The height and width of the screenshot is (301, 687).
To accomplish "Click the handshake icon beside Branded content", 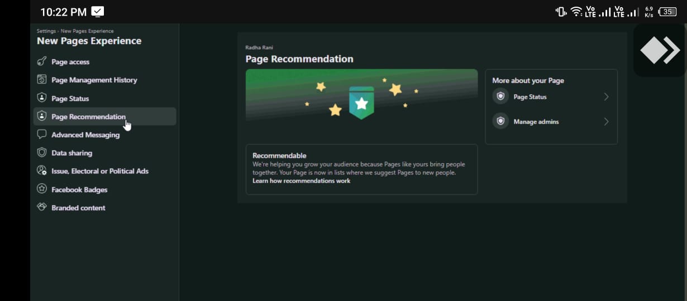I will tap(41, 207).
